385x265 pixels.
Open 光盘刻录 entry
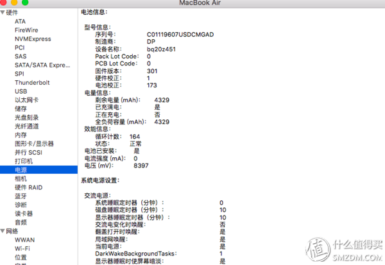pos(26,117)
